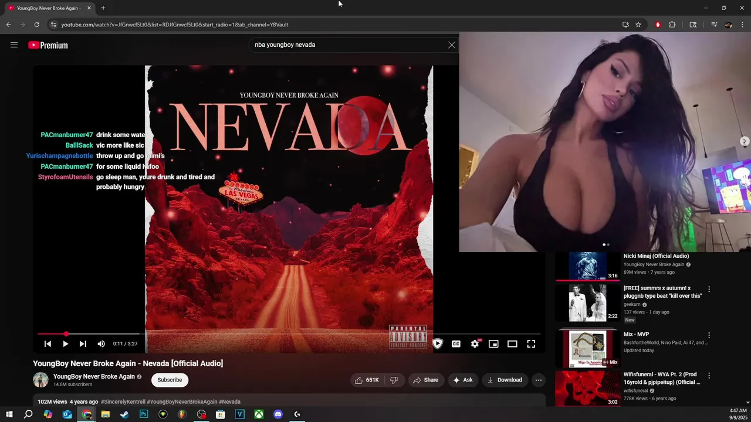Select the YoungBoy Never Broke Again browser tab
The height and width of the screenshot is (422, 751).
tap(50, 8)
